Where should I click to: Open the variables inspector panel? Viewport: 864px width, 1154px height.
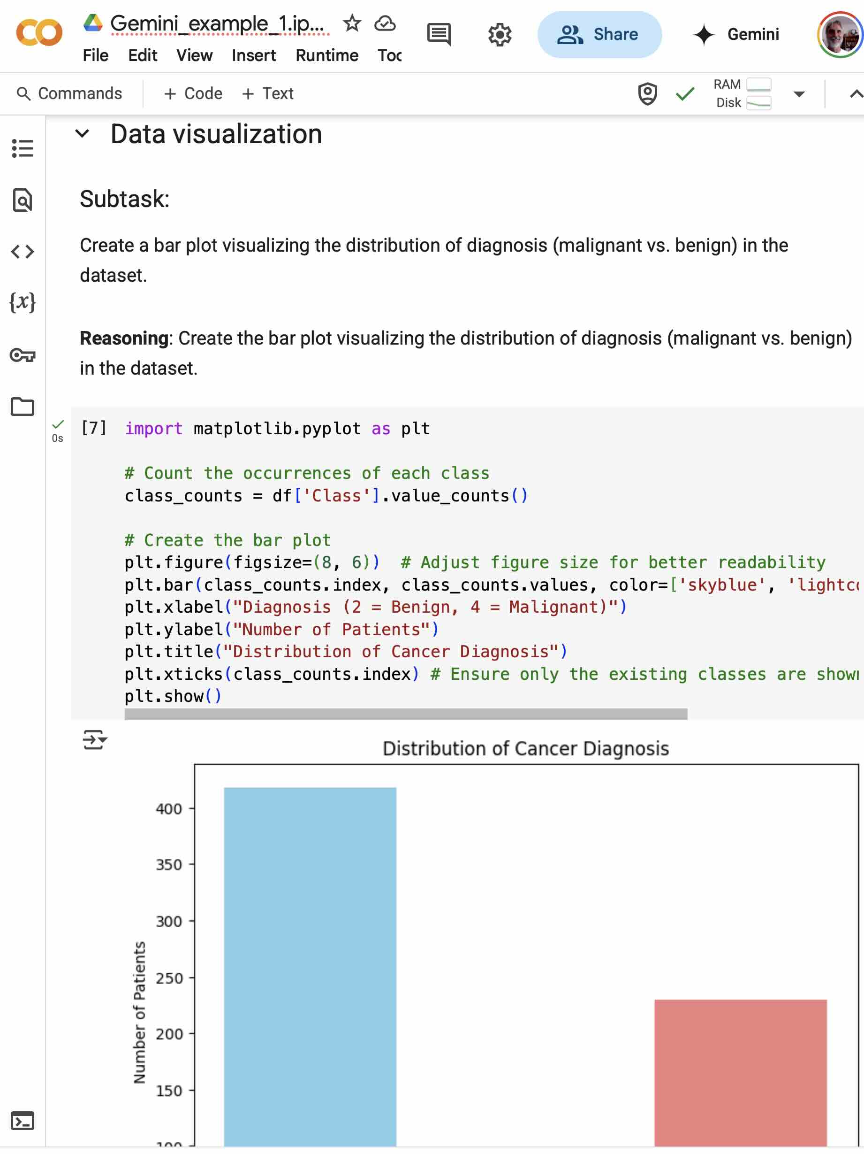23,301
